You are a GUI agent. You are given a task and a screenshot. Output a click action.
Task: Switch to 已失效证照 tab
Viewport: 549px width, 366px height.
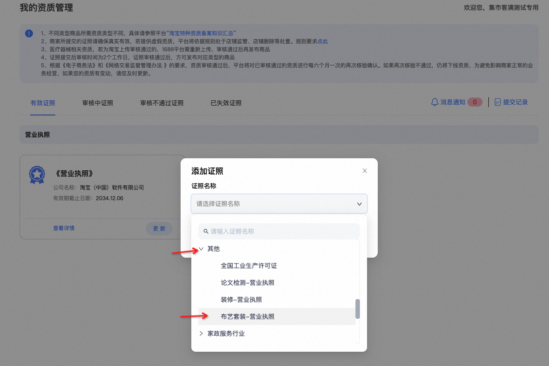pos(226,103)
